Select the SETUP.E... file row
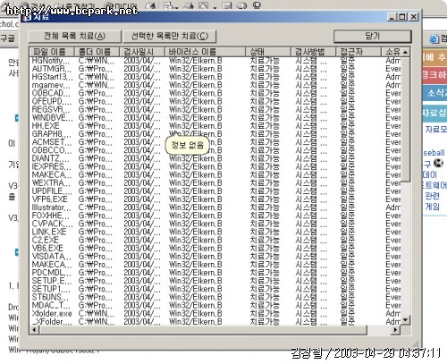The height and width of the screenshot is (364, 447). click(x=215, y=282)
